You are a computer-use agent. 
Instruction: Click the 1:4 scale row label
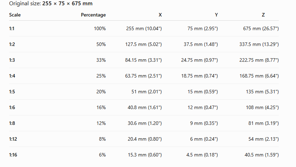[x=12, y=76]
